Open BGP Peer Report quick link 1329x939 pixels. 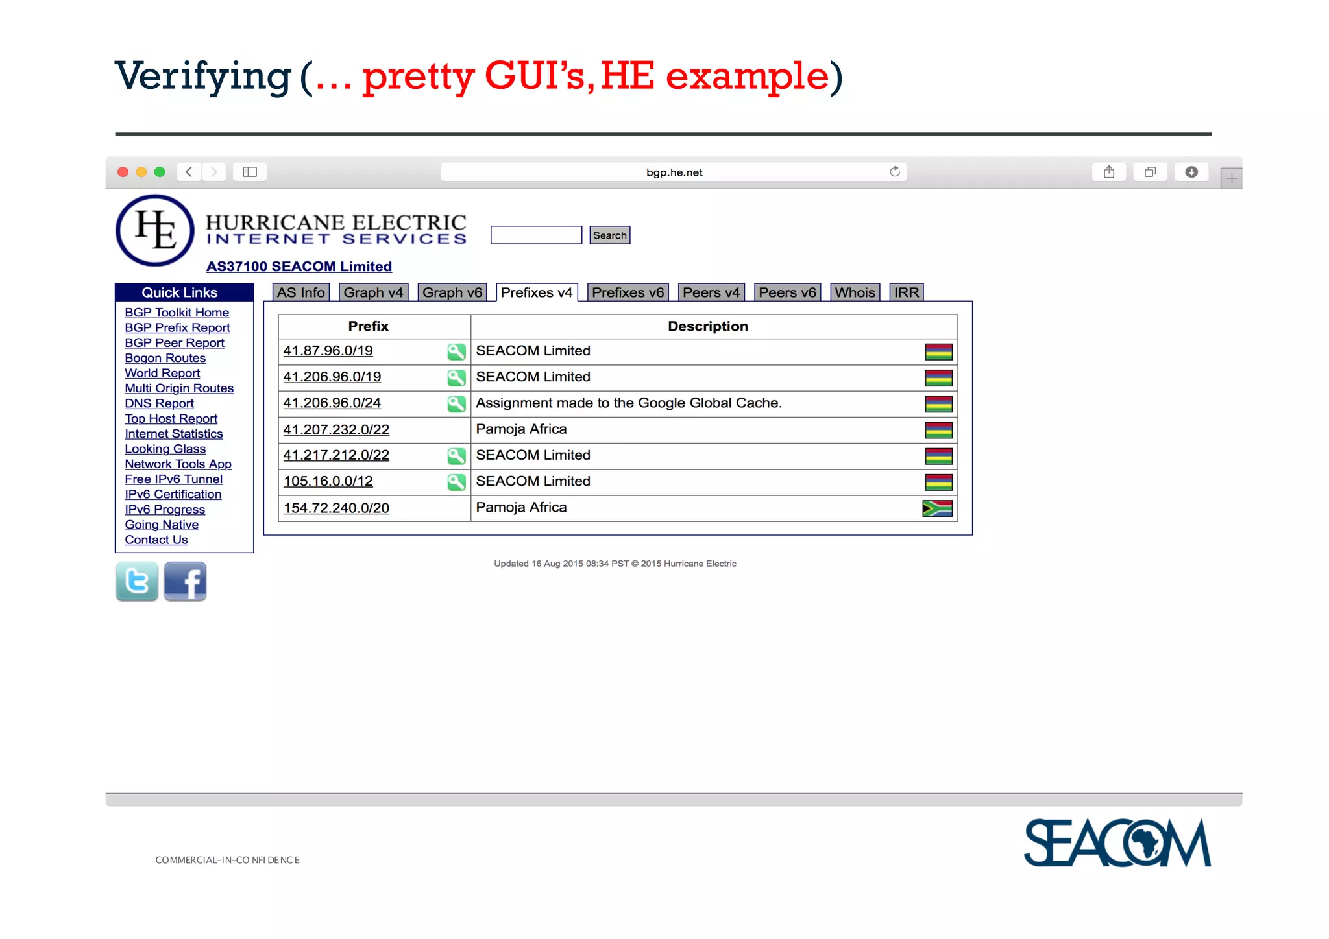pos(175,342)
